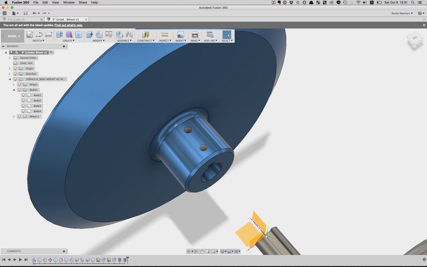Open the Randy Newman account menu

point(402,13)
